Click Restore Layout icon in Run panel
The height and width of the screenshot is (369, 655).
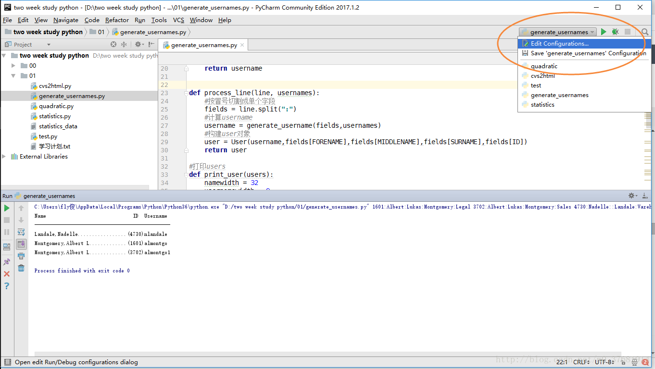coord(7,247)
